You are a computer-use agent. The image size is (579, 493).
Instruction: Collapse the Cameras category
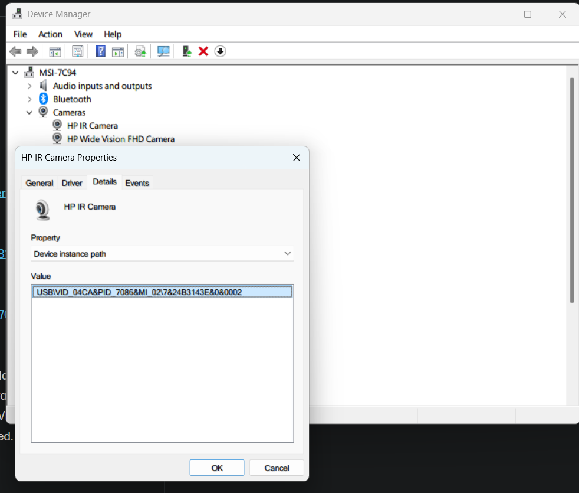tap(29, 112)
